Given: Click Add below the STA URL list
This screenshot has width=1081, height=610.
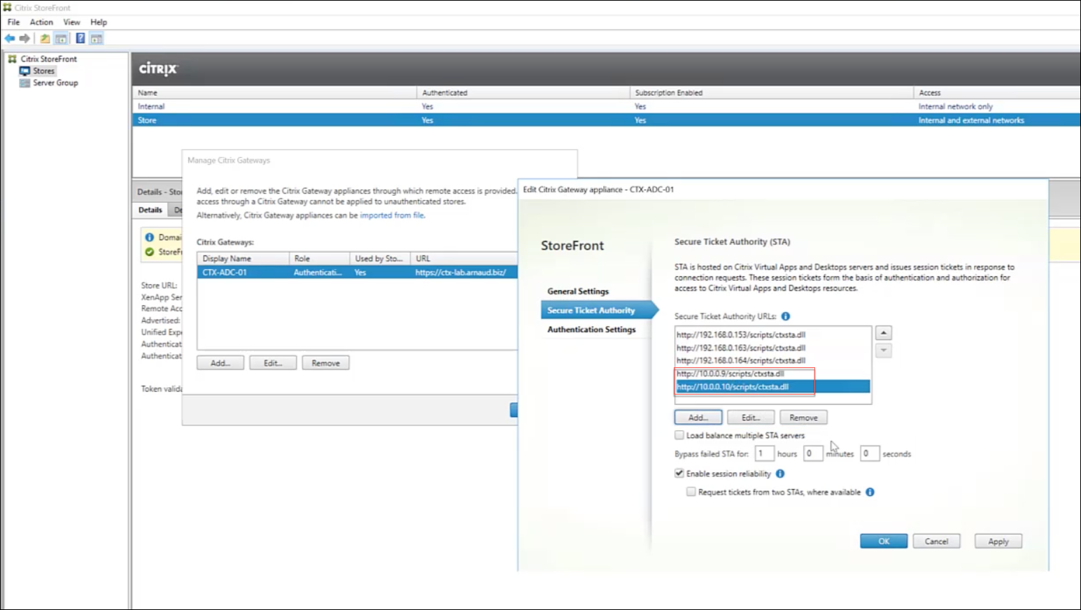Looking at the screenshot, I should pyautogui.click(x=698, y=418).
